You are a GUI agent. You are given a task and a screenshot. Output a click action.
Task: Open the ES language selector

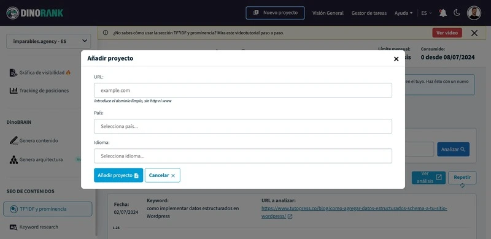pos(426,13)
